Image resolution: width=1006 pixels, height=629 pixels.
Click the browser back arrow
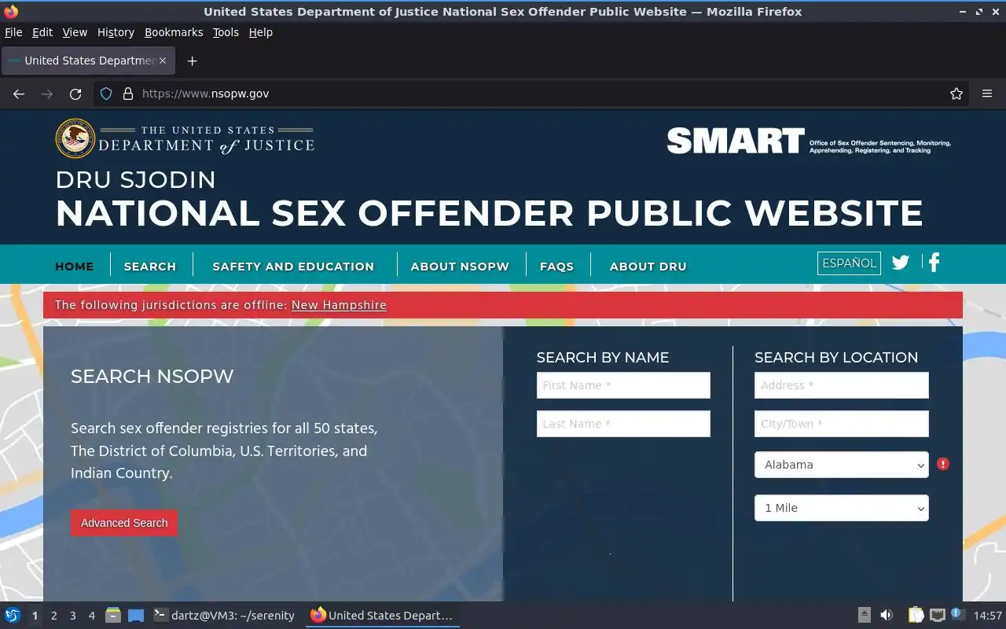click(x=19, y=94)
